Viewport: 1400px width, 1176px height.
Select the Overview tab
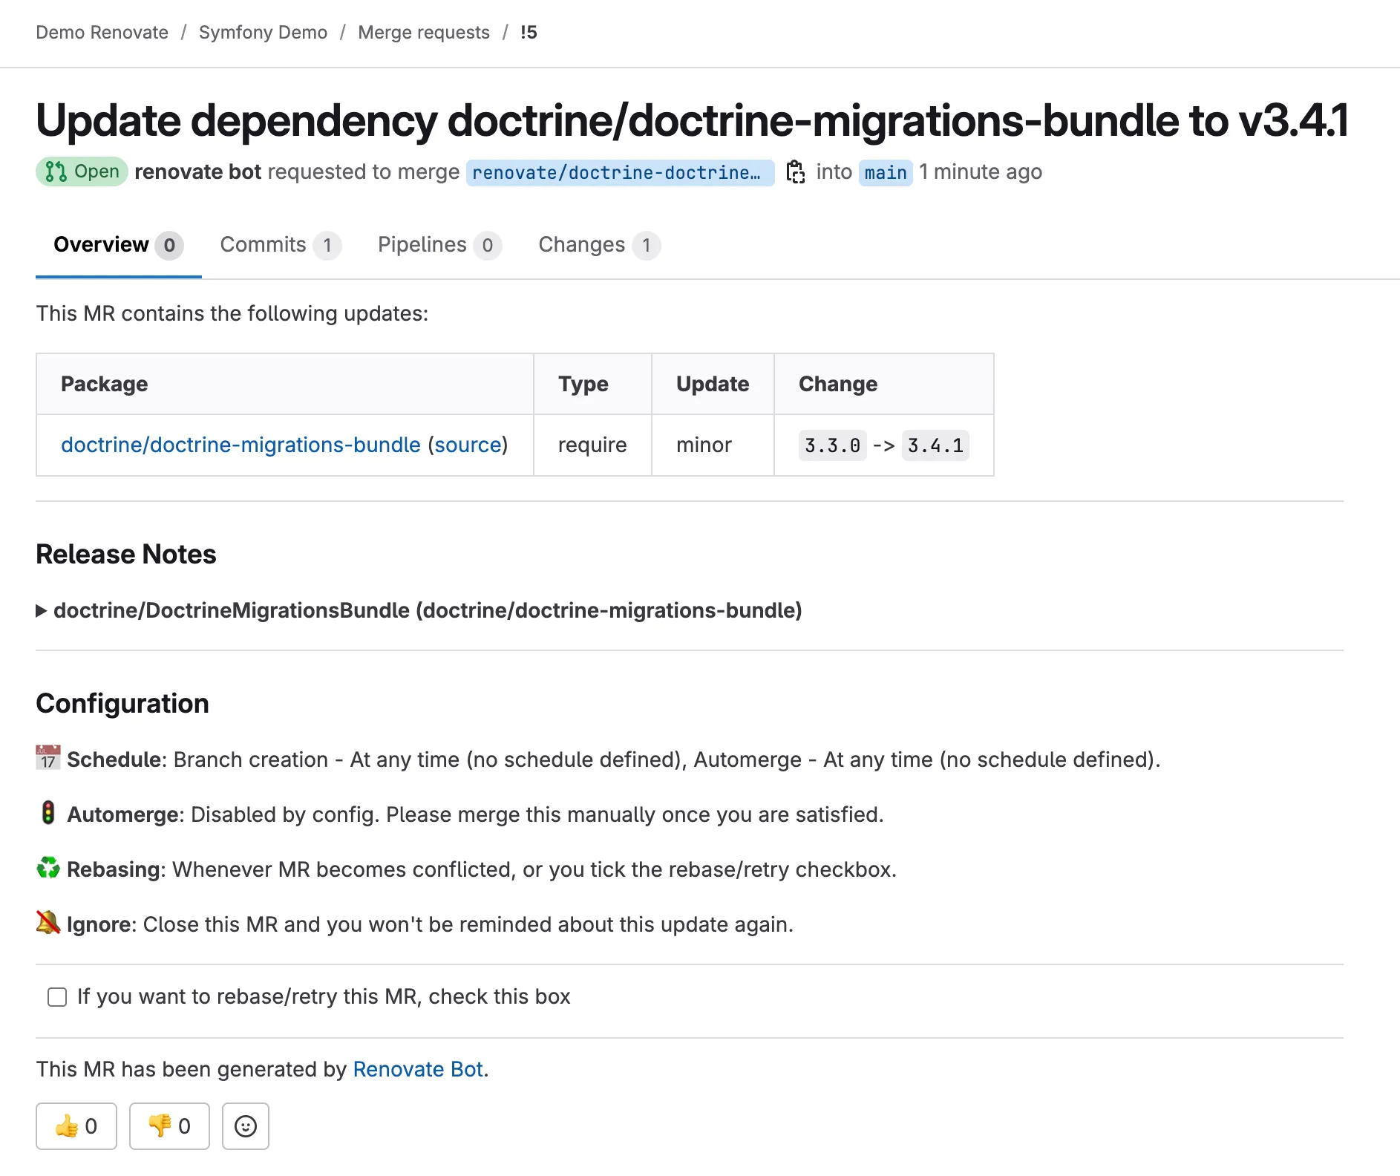[118, 245]
